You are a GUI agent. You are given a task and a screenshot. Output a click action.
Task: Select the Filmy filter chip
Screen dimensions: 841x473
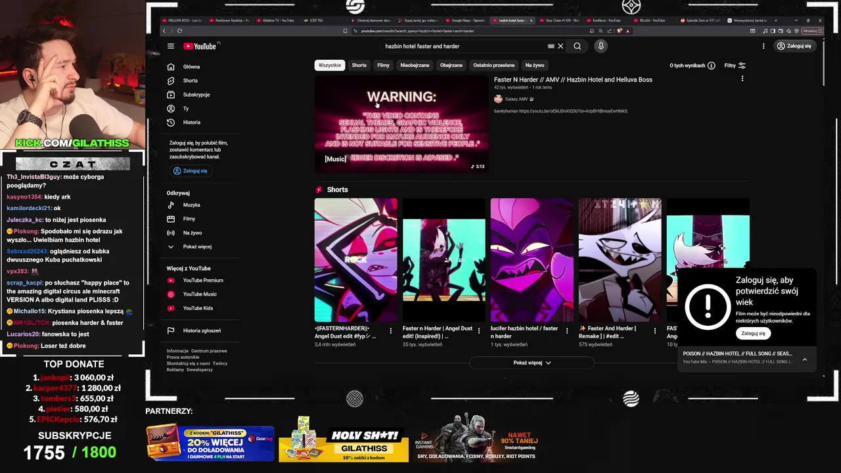click(384, 65)
